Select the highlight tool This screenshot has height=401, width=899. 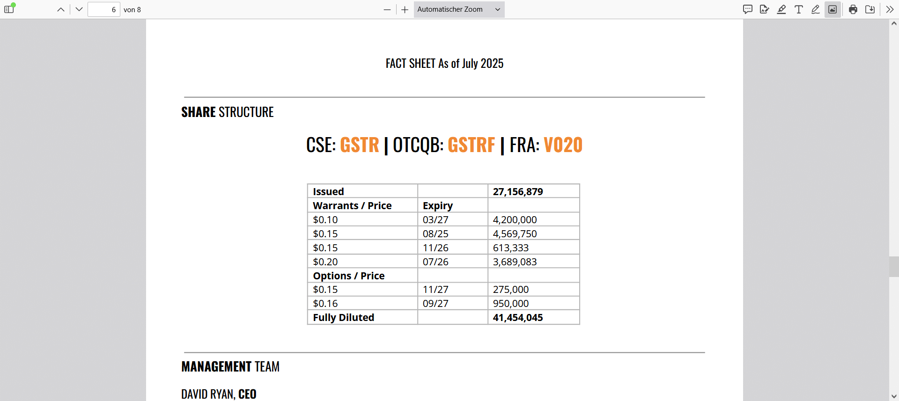(781, 9)
